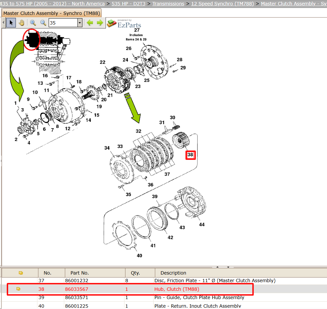Sort by the No. column header

coord(52,273)
